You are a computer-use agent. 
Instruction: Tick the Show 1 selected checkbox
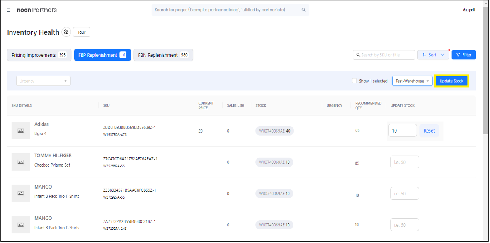point(354,81)
